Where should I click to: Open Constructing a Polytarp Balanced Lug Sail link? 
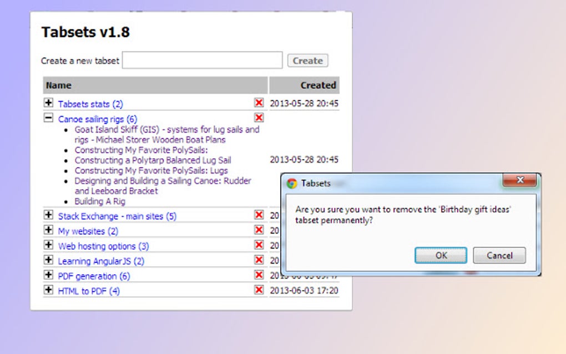[153, 160]
